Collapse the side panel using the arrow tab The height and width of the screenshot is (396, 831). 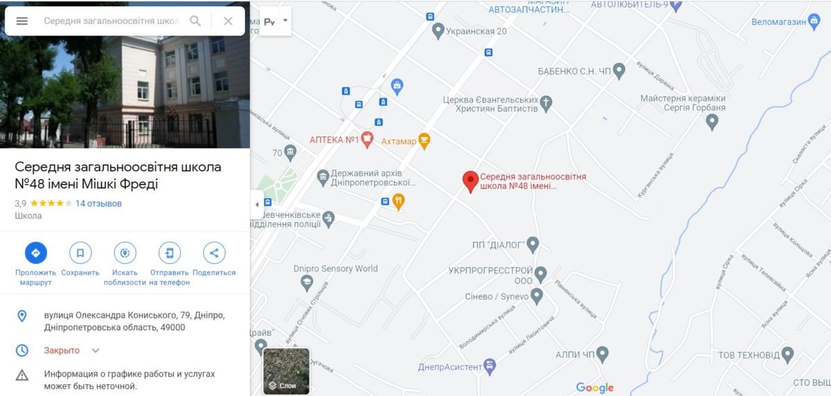tap(257, 204)
